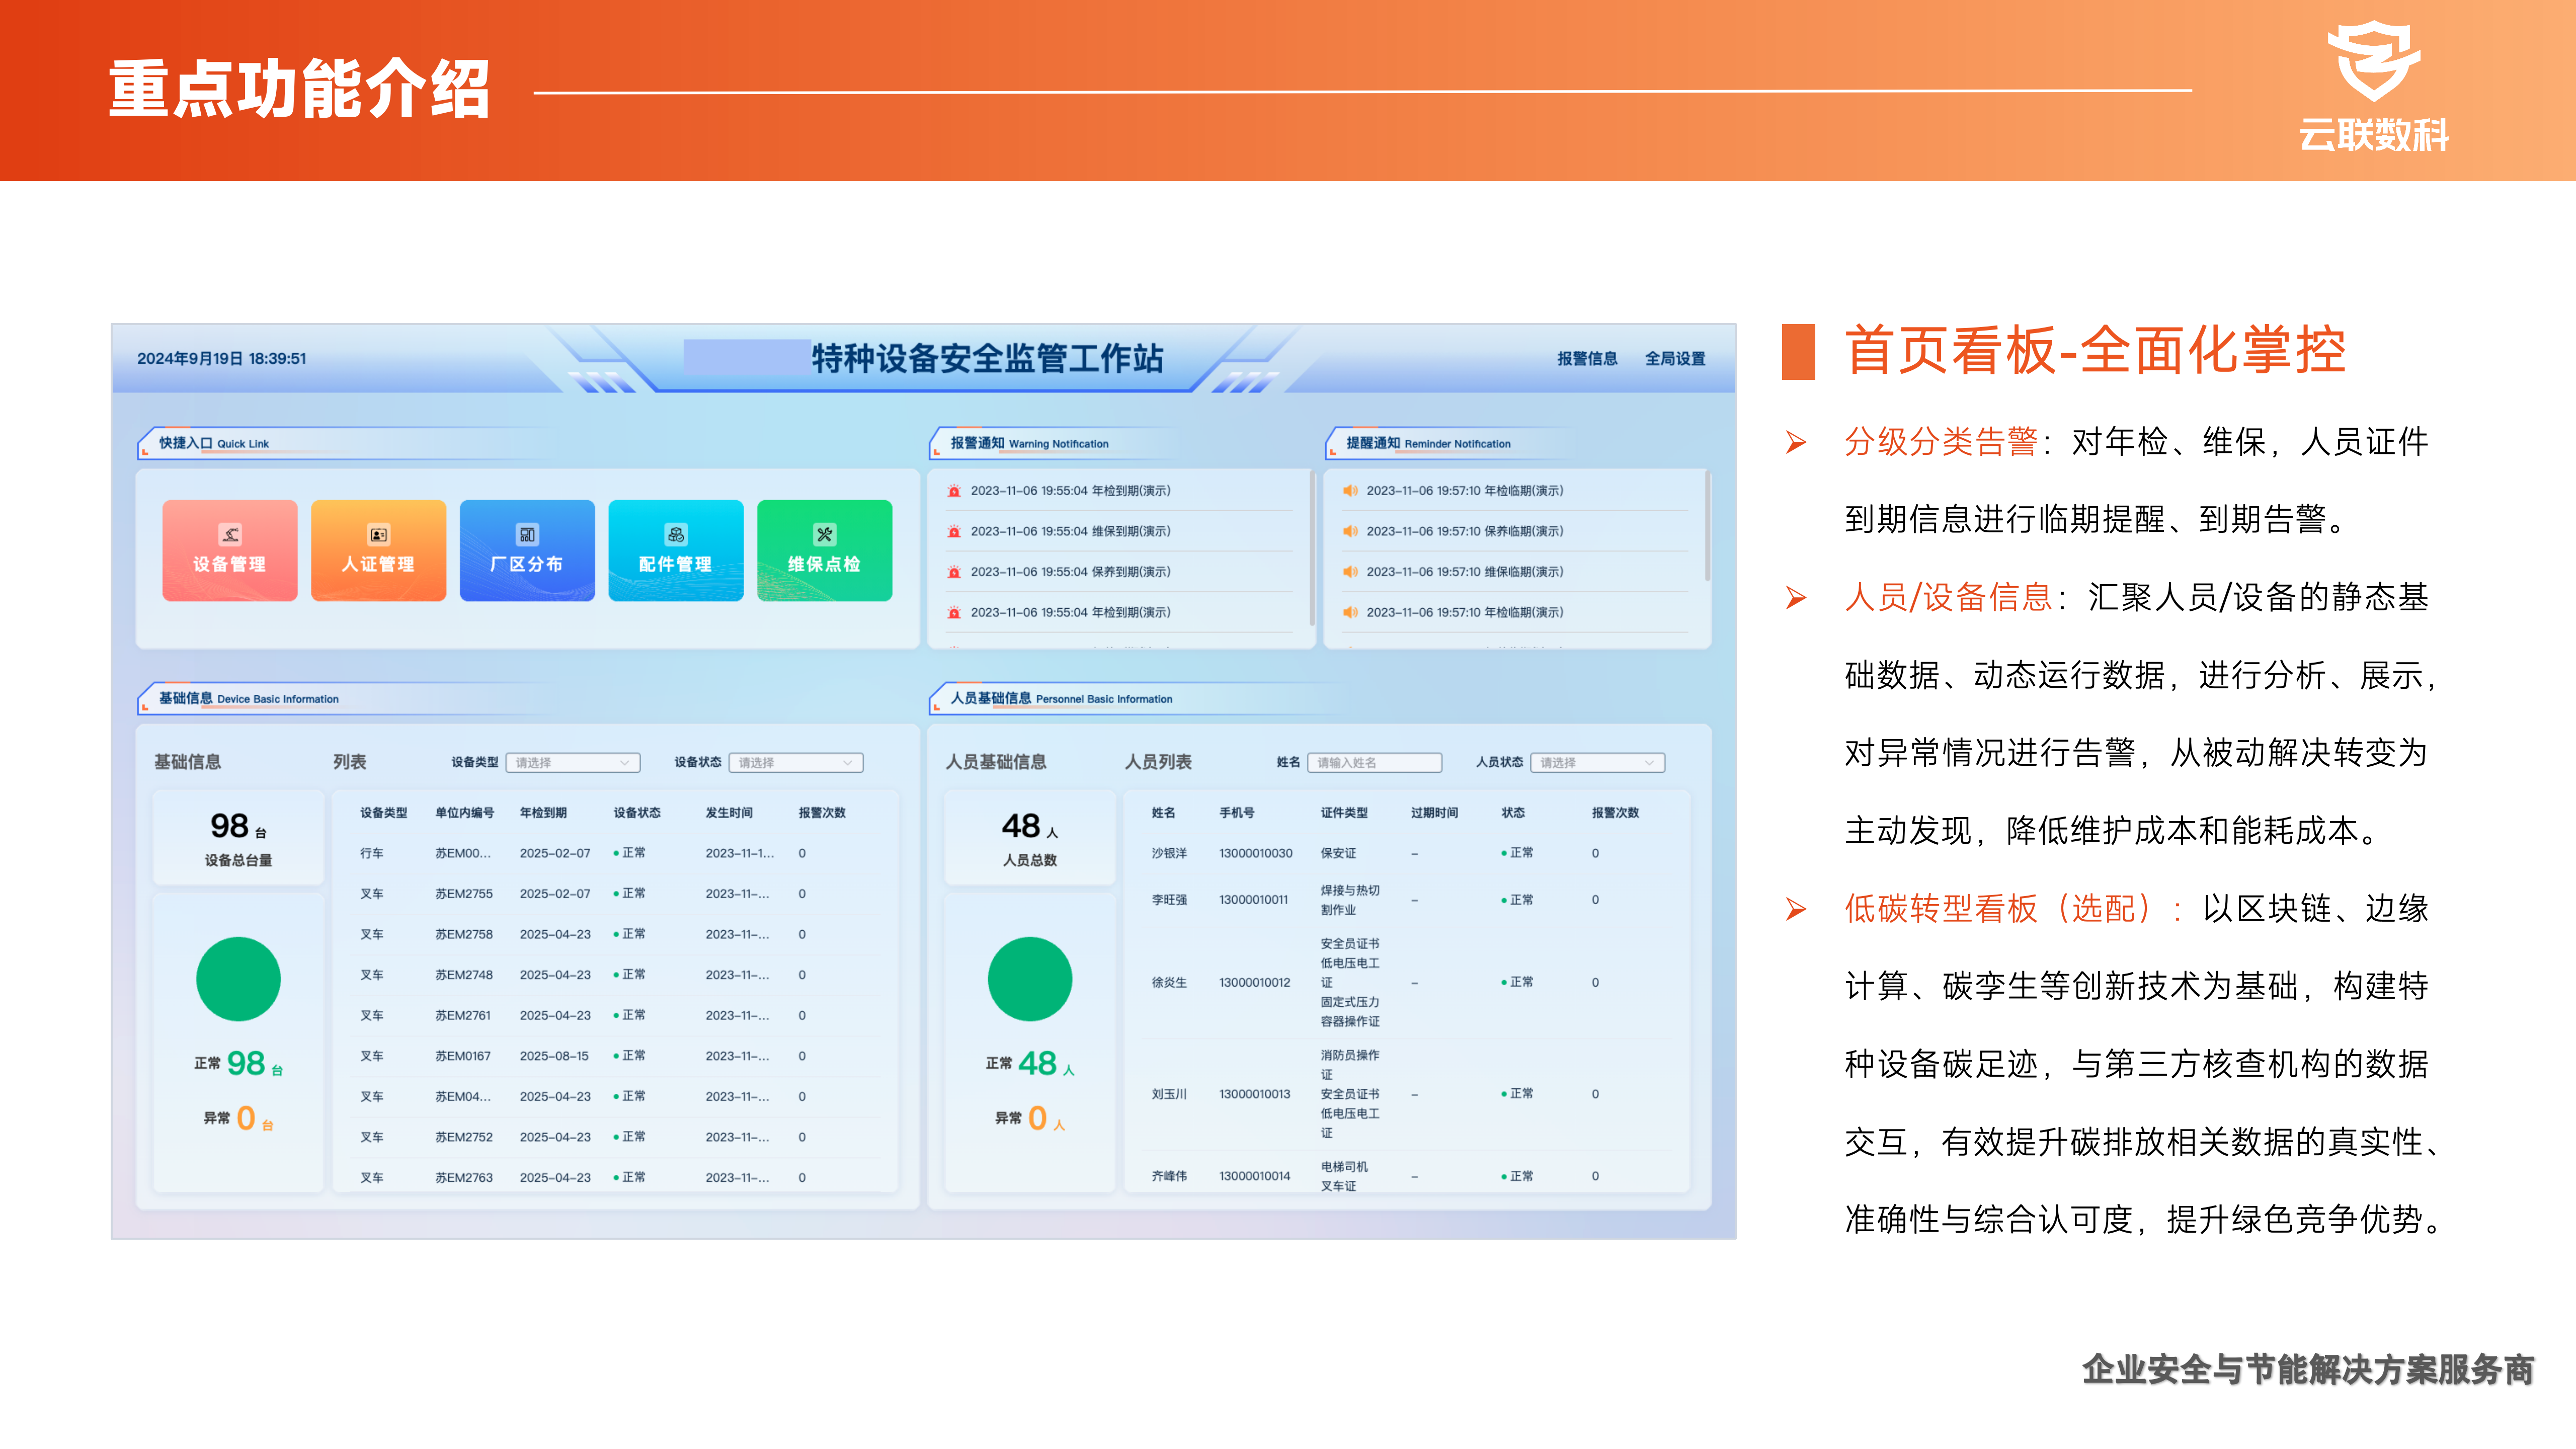Open 全局设置 in the top menu
The height and width of the screenshot is (1449, 2576).
coord(1675,358)
